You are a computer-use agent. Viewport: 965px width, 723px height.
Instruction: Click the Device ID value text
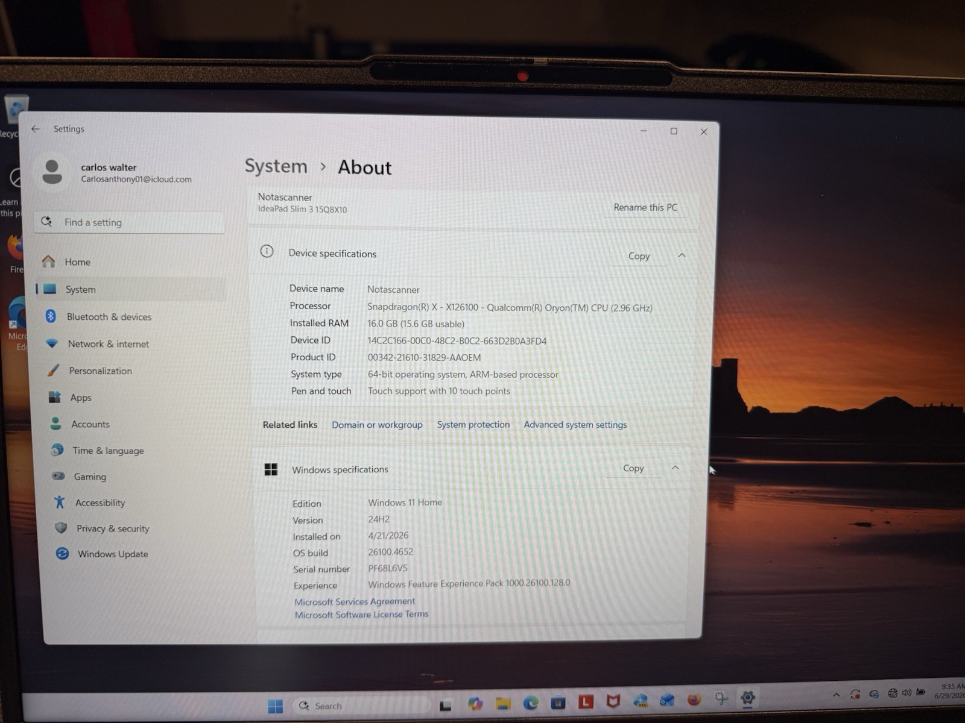pyautogui.click(x=457, y=341)
